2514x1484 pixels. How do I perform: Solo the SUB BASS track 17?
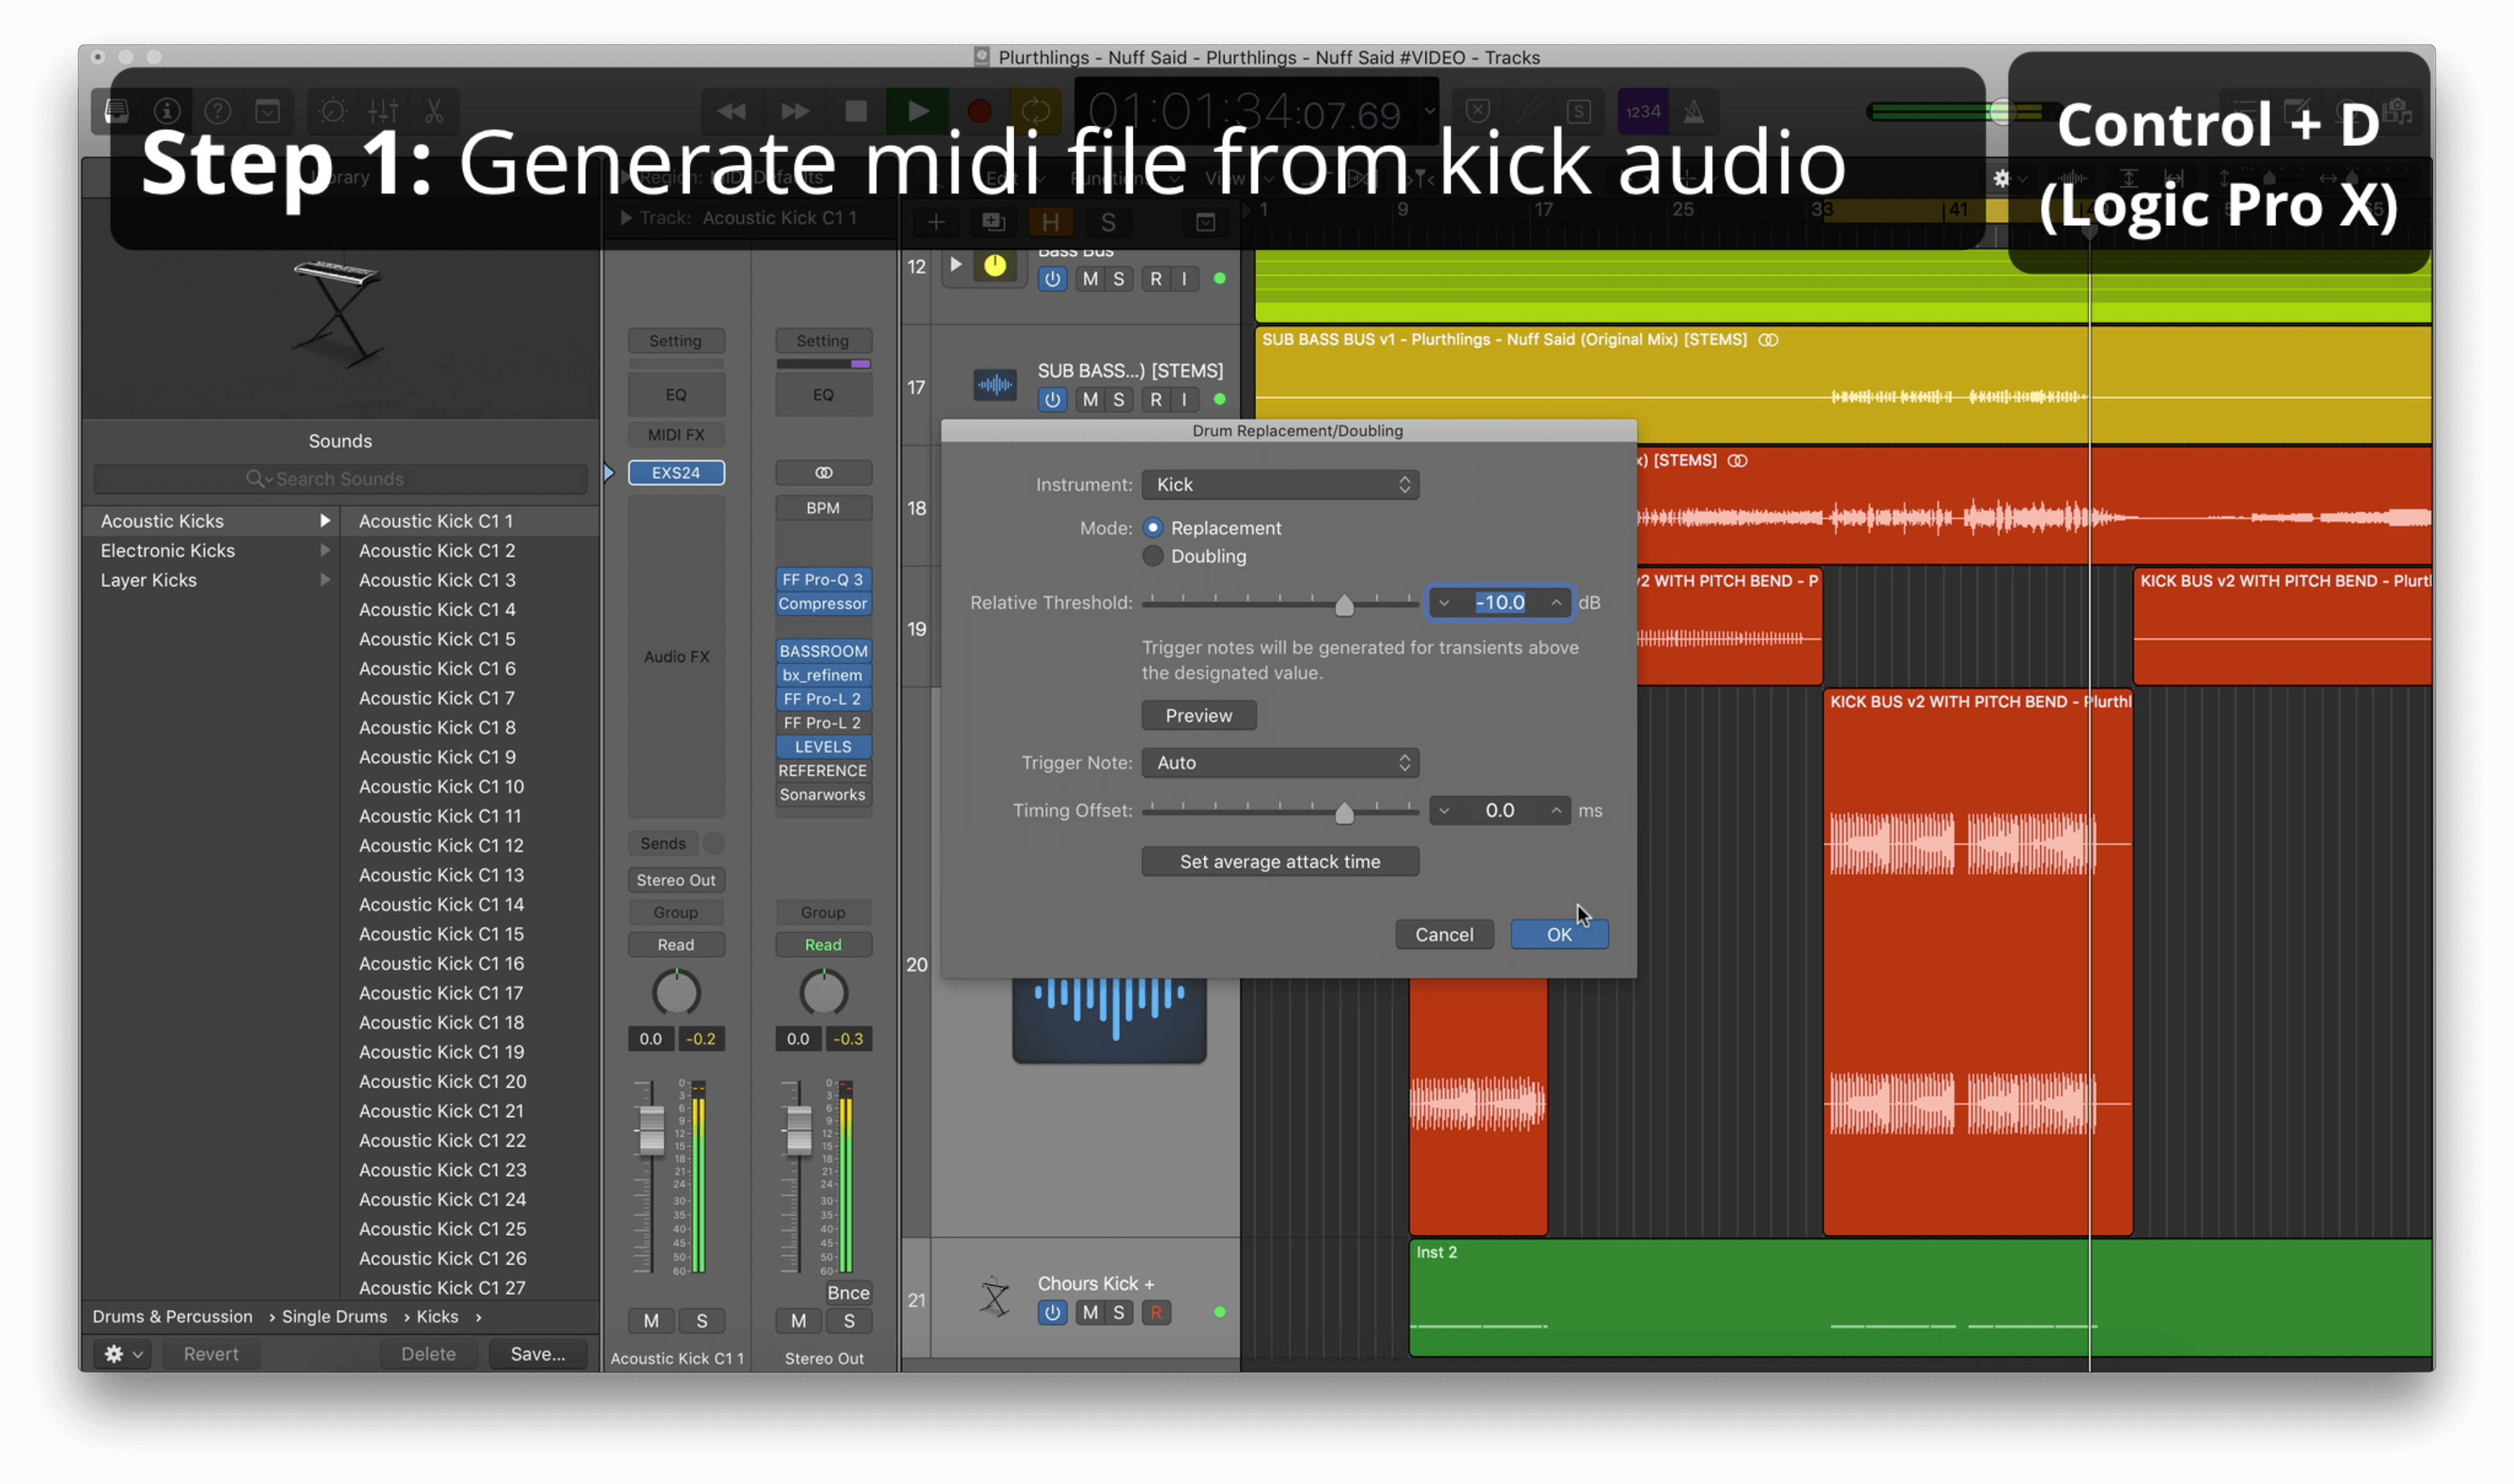click(1119, 400)
